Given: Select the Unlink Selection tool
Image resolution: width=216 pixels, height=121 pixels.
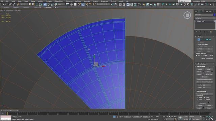Looking at the screenshot, I should (x=14, y=4).
